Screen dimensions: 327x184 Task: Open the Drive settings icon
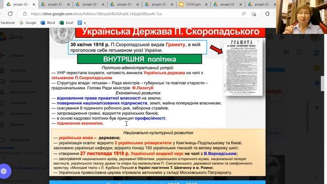tap(283, 37)
